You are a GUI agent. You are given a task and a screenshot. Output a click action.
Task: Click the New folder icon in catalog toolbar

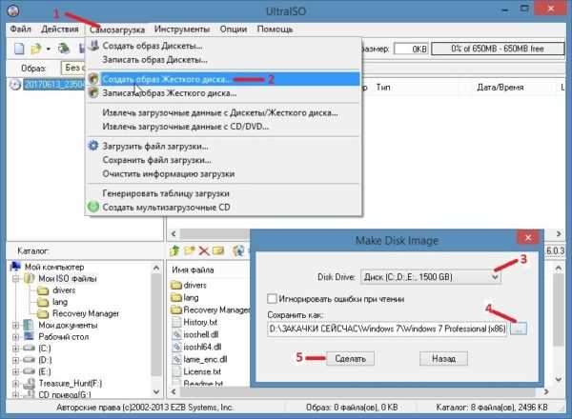click(190, 250)
